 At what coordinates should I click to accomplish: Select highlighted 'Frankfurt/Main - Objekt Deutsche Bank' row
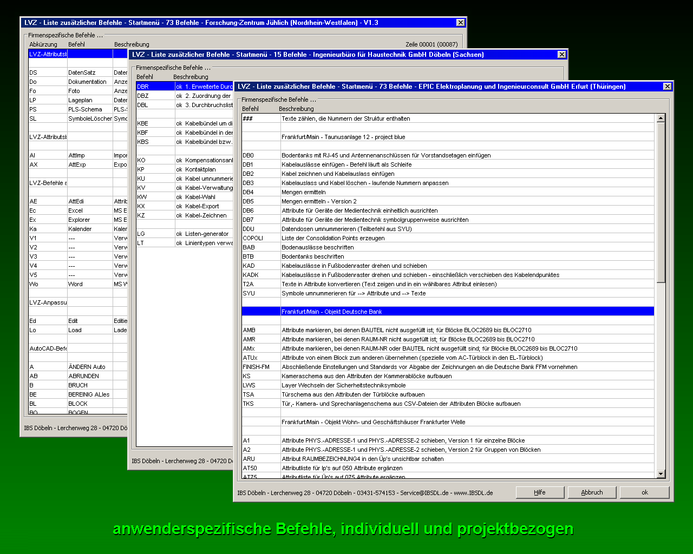(448, 312)
